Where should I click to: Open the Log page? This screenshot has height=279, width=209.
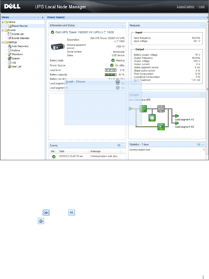coord(14,62)
